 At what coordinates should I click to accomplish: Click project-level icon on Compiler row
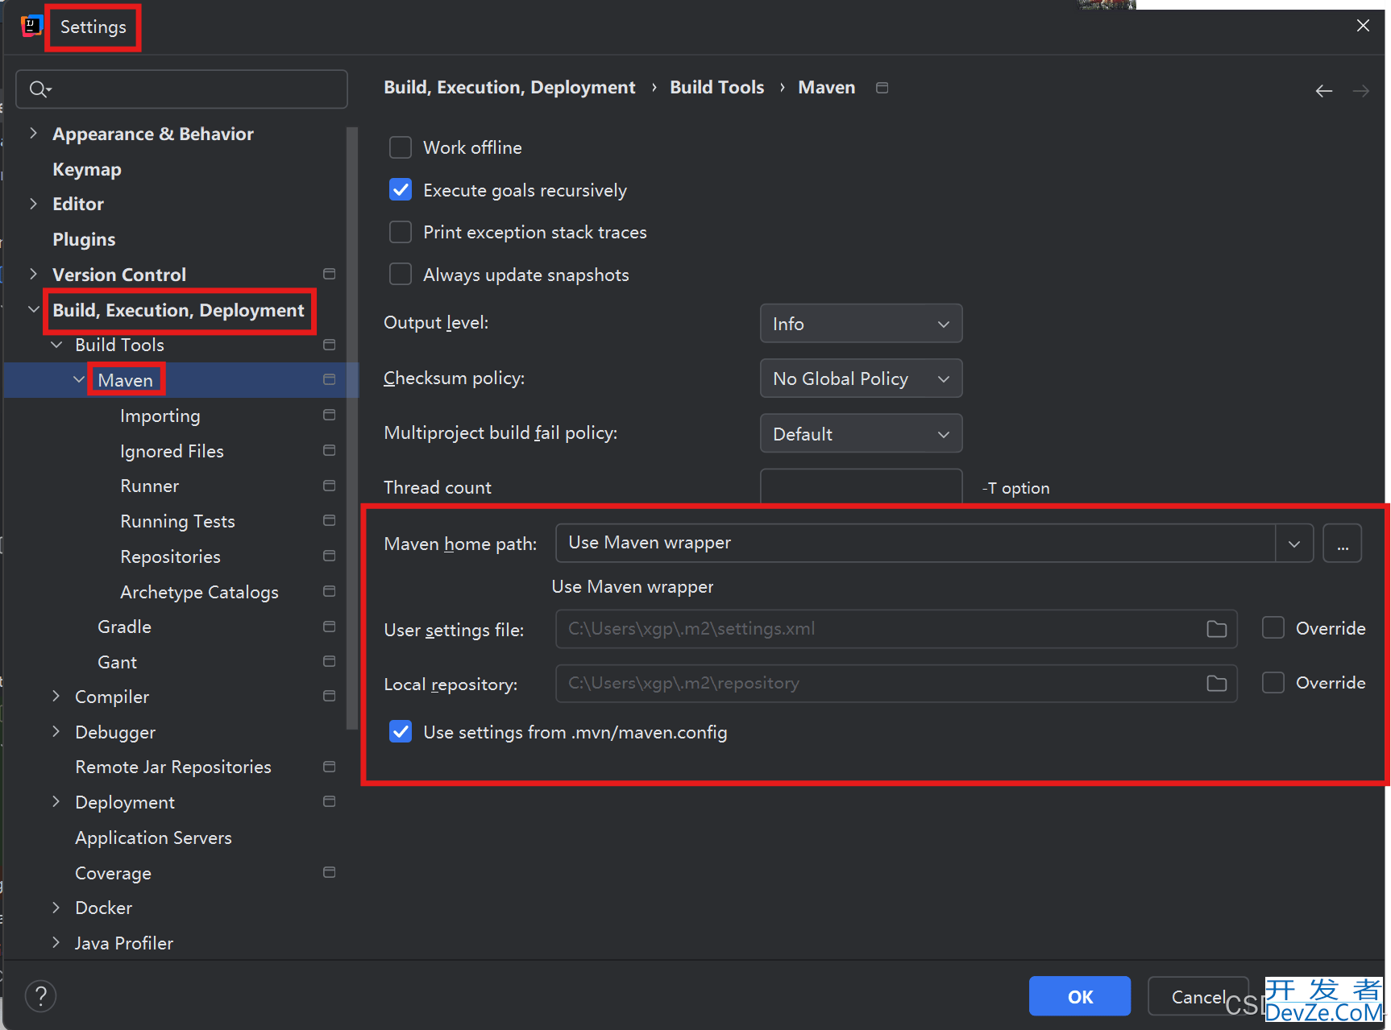click(329, 696)
